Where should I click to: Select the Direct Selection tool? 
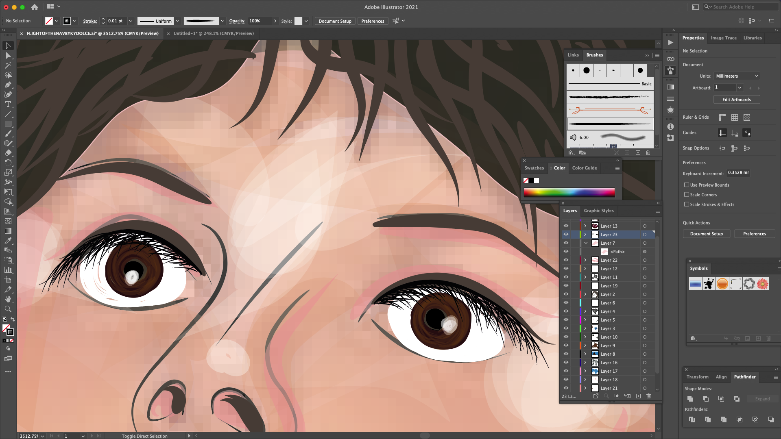tap(8, 56)
